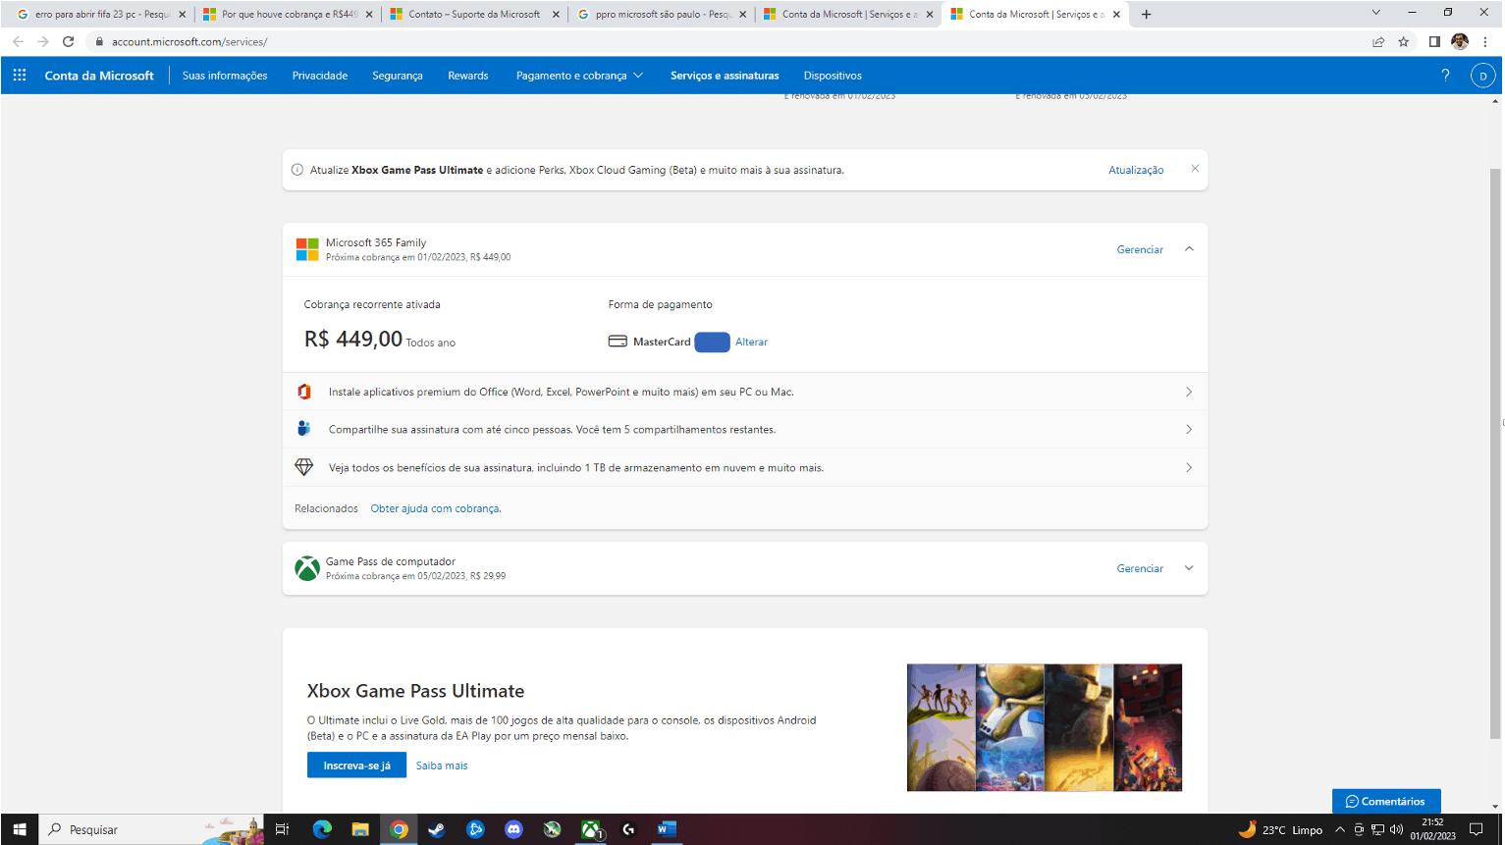Open the Rewards tab

[468, 76]
